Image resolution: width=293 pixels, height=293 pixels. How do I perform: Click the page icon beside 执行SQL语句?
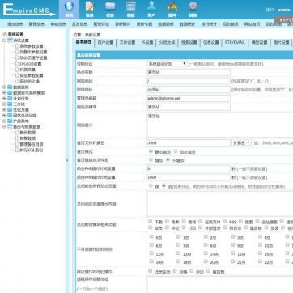17,151
